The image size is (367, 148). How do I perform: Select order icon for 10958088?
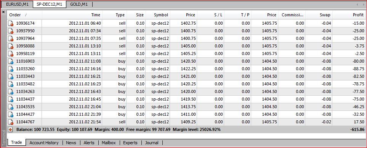pos(11,46)
